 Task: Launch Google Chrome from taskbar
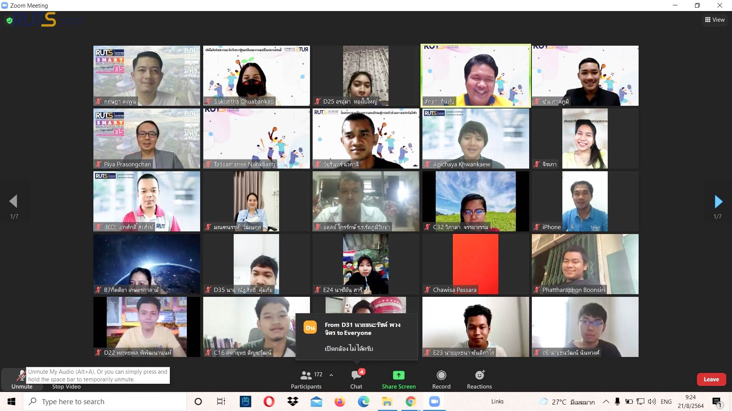(x=411, y=401)
